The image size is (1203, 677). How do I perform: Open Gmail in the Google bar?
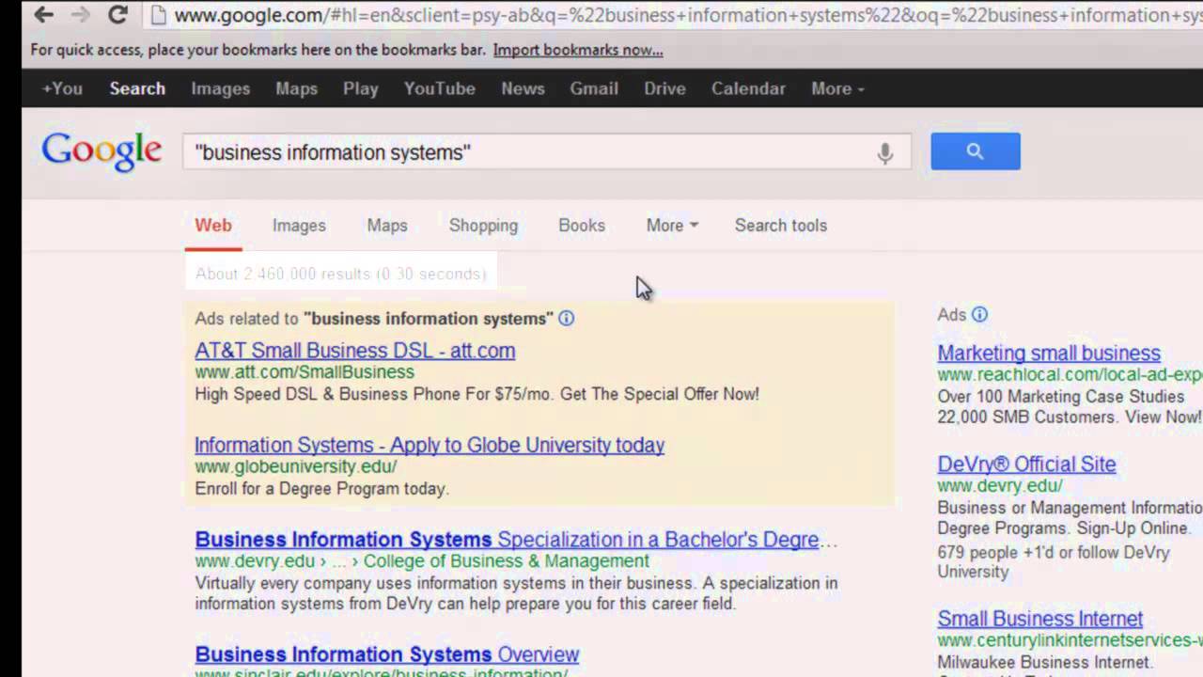594,88
